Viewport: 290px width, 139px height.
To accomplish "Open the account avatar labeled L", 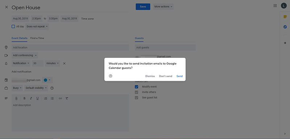I will point(283,6).
